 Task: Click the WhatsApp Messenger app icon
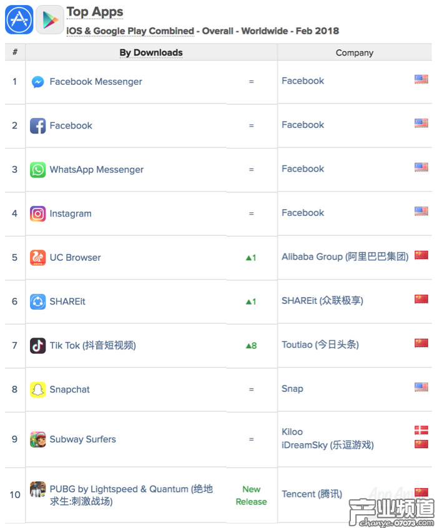[38, 170]
